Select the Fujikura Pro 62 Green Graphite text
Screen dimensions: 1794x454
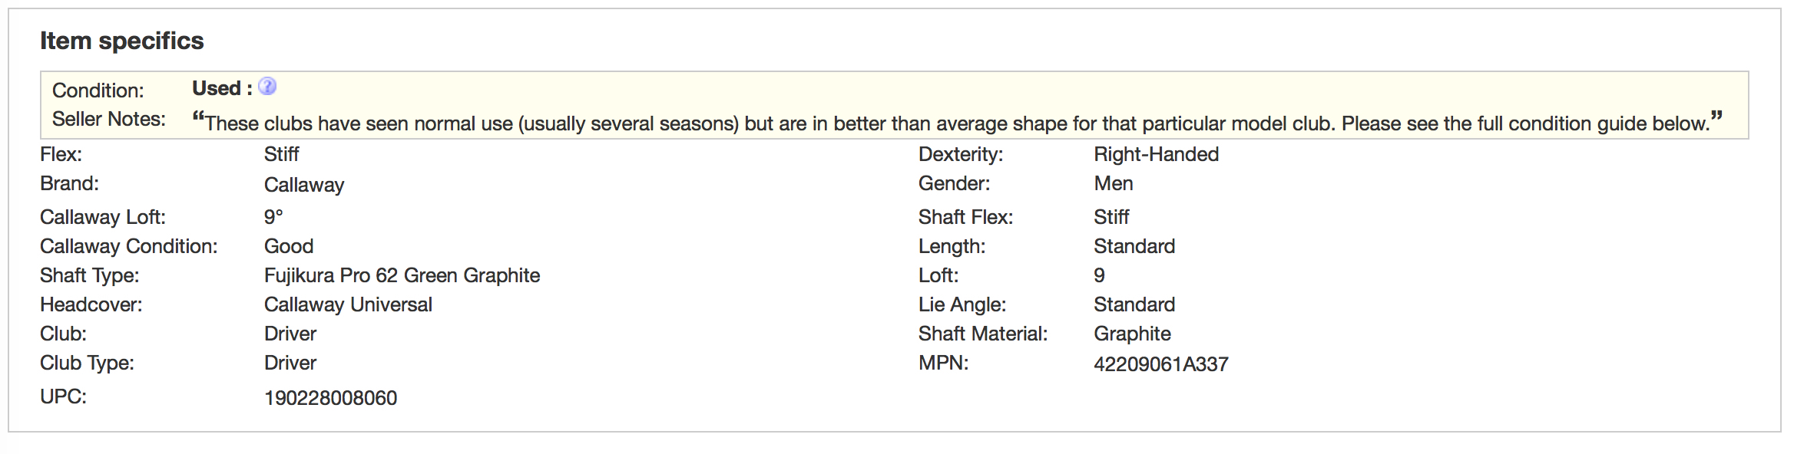click(402, 275)
